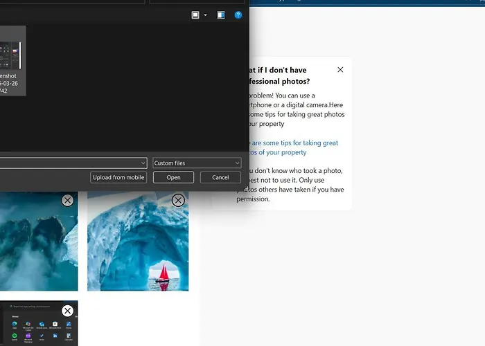Cancel the file upload dialog
Viewport: 485px width, 346px height.
coord(220,177)
